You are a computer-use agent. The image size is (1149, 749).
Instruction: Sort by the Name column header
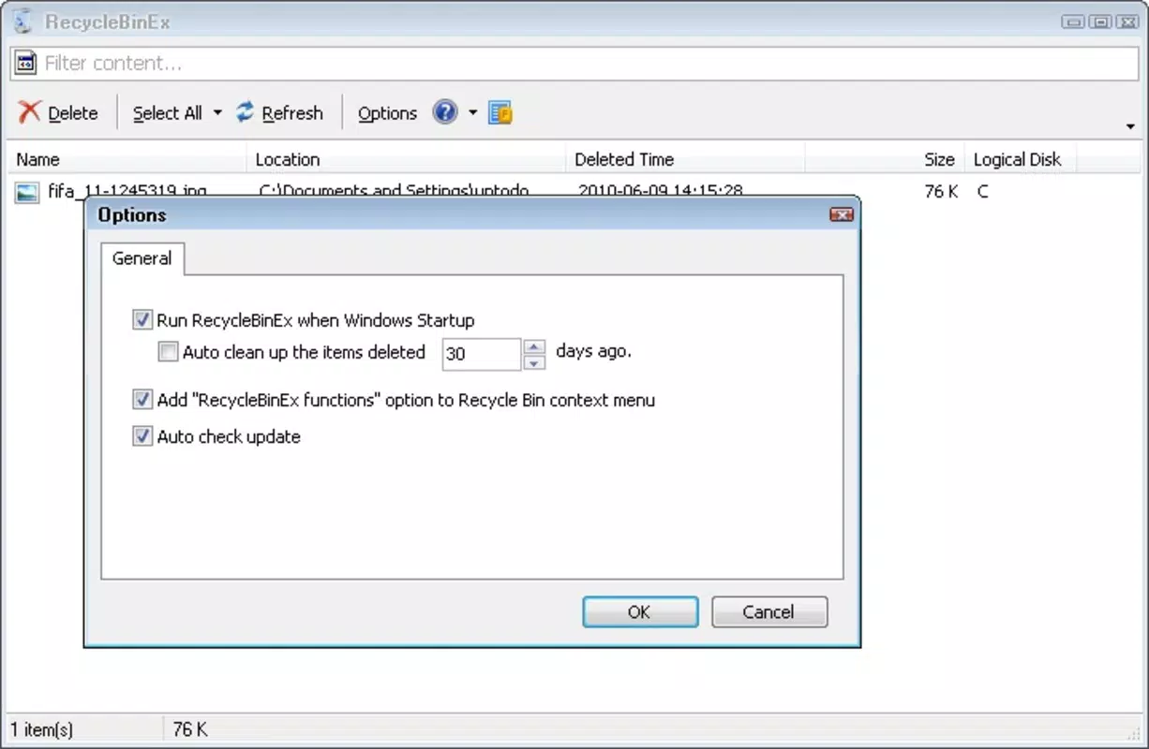pos(128,159)
